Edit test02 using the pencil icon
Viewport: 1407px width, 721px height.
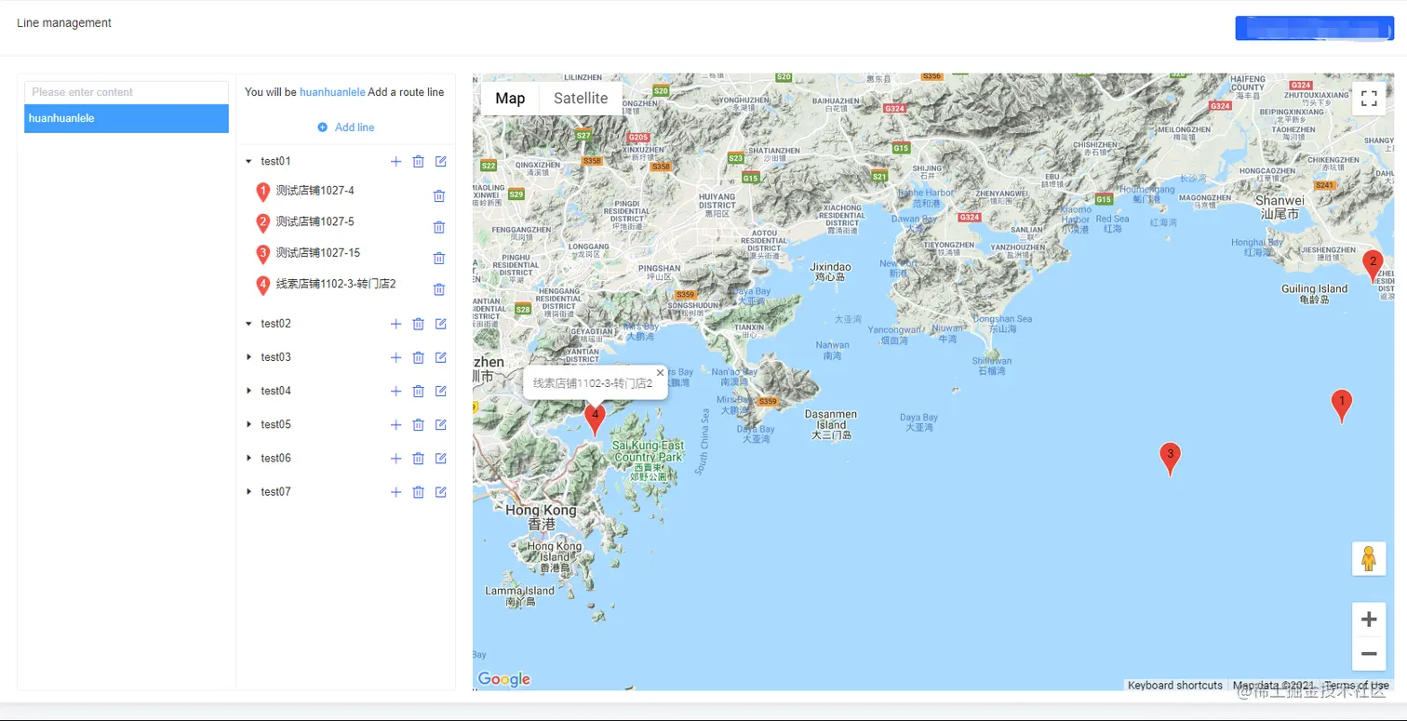[441, 324]
